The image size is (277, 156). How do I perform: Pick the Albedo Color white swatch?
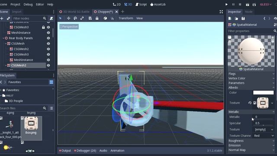(264, 92)
